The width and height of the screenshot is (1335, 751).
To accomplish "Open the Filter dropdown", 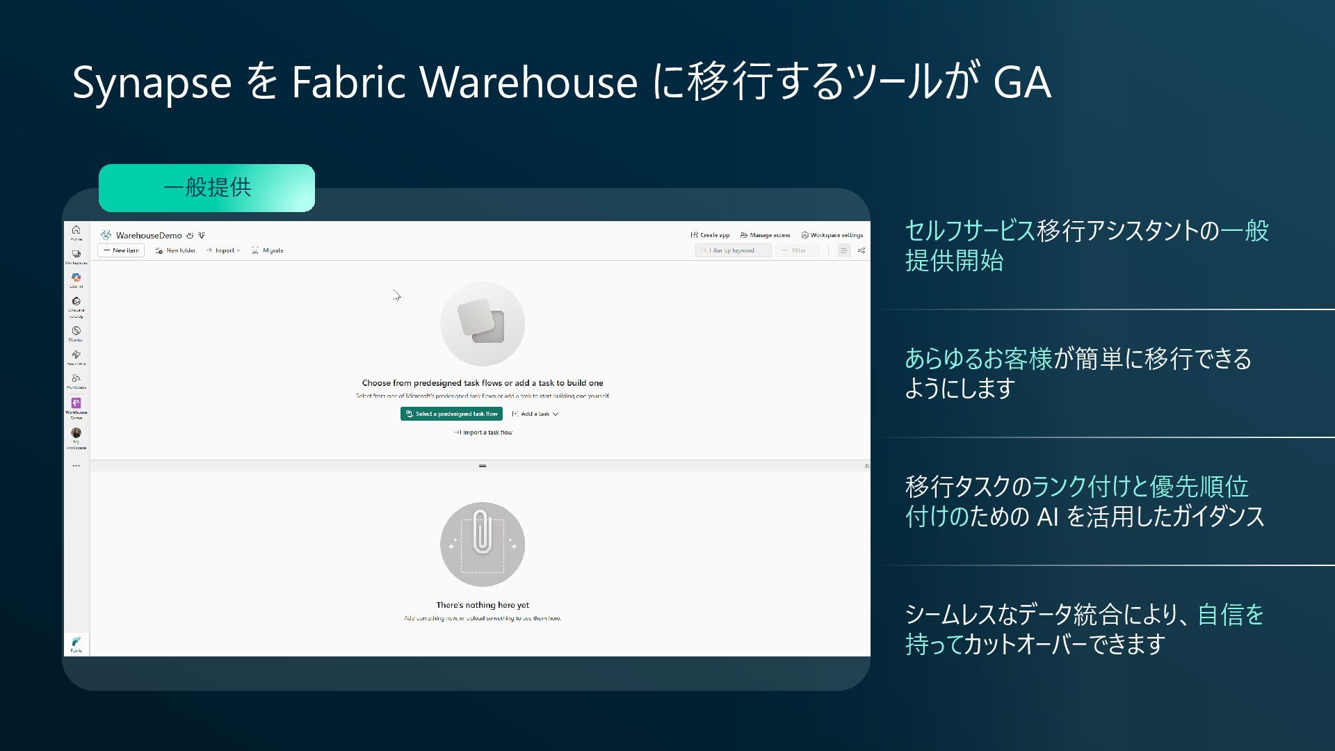I will 798,250.
